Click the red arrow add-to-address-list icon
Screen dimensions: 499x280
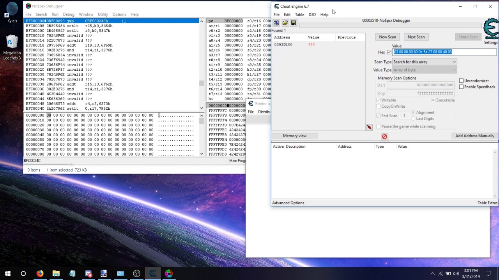(369, 127)
